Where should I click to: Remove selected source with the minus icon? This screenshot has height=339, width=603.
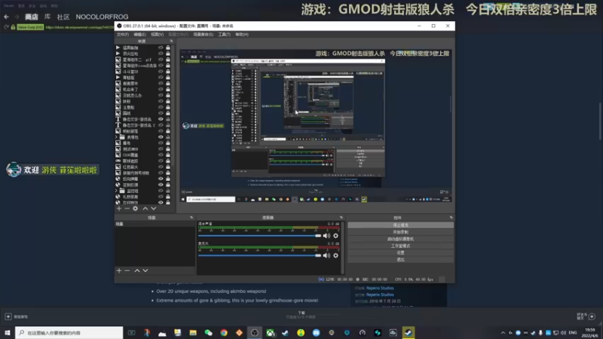(127, 209)
